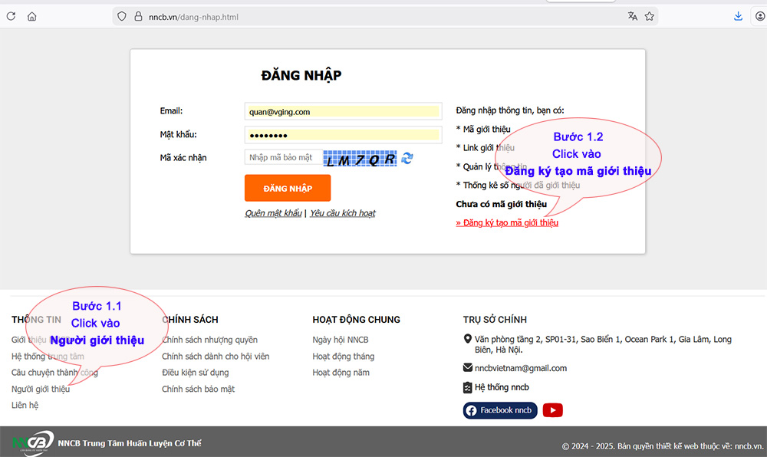Follow the Đăng ký tạo mã giới thiệu link
Image resolution: width=767 pixels, height=457 pixels.
(507, 222)
